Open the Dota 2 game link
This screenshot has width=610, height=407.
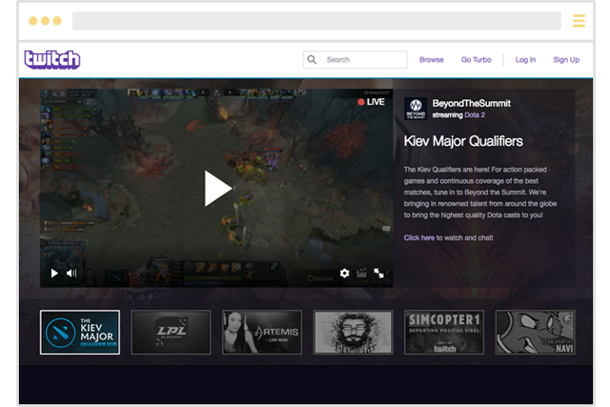tap(478, 114)
